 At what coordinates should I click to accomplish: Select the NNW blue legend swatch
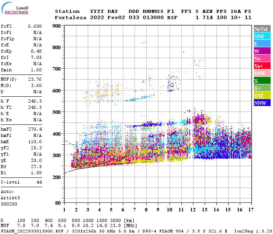point(262,103)
